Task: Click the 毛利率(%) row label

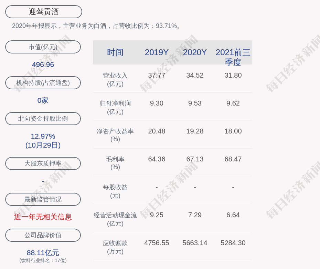Action: (x=115, y=163)
